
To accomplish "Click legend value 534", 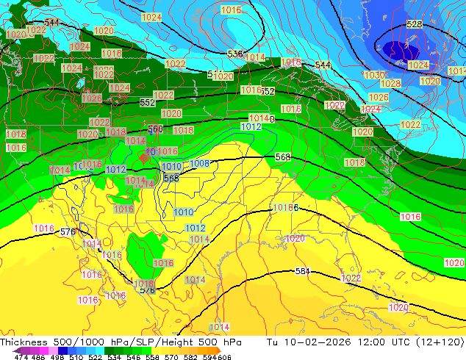I will pos(114,357).
